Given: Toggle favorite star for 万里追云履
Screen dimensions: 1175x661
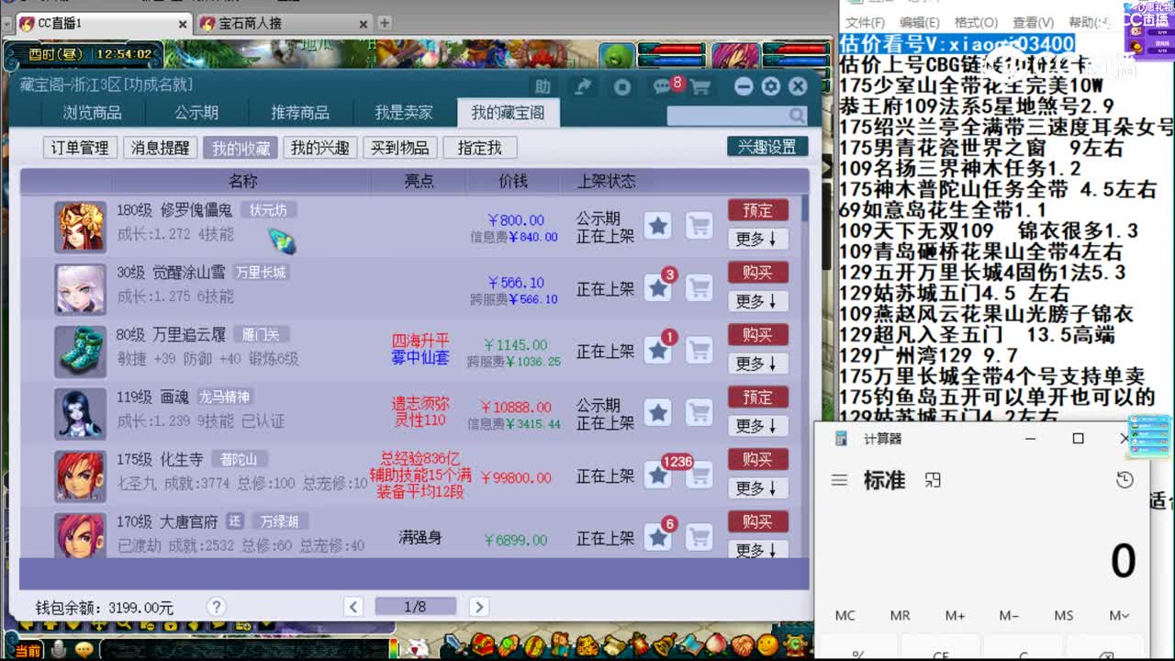Looking at the screenshot, I should point(658,350).
